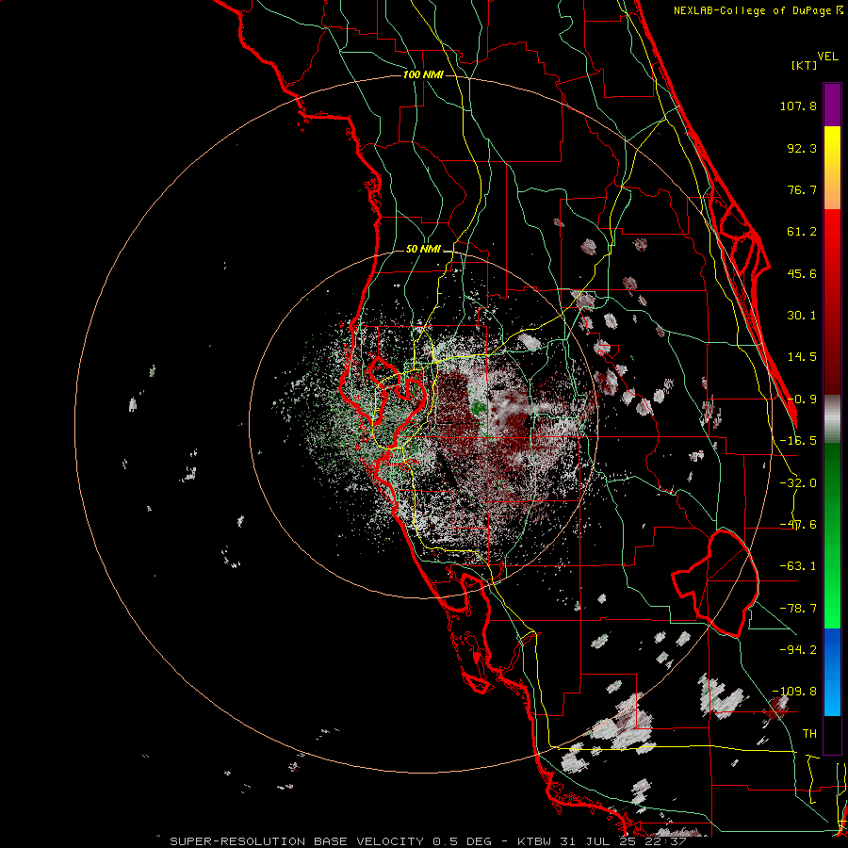This screenshot has height=848, width=848.
Task: Click the -63.1 velocity scale value
Action: coord(798,566)
